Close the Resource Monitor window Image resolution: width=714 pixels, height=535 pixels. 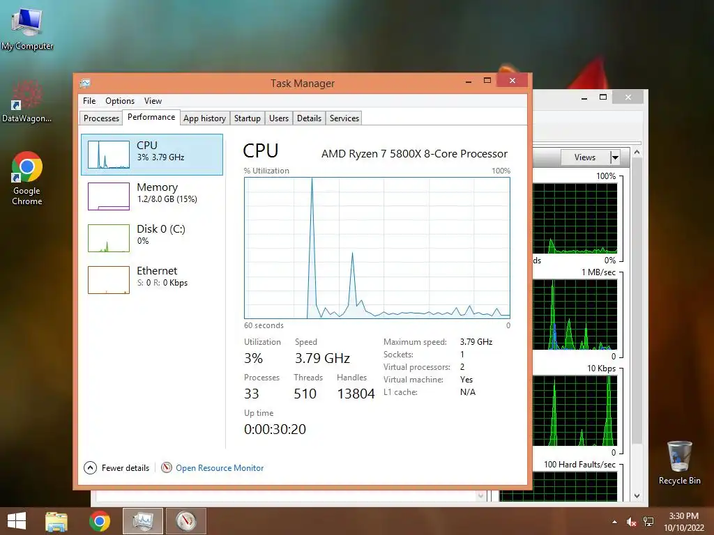[628, 97]
